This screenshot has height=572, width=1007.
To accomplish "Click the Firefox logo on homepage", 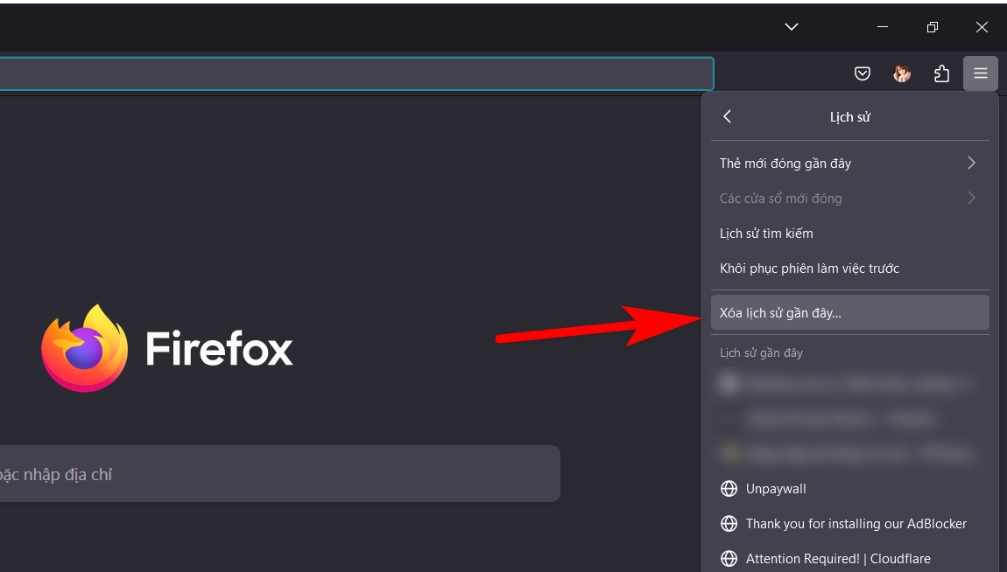I will pyautogui.click(x=84, y=348).
